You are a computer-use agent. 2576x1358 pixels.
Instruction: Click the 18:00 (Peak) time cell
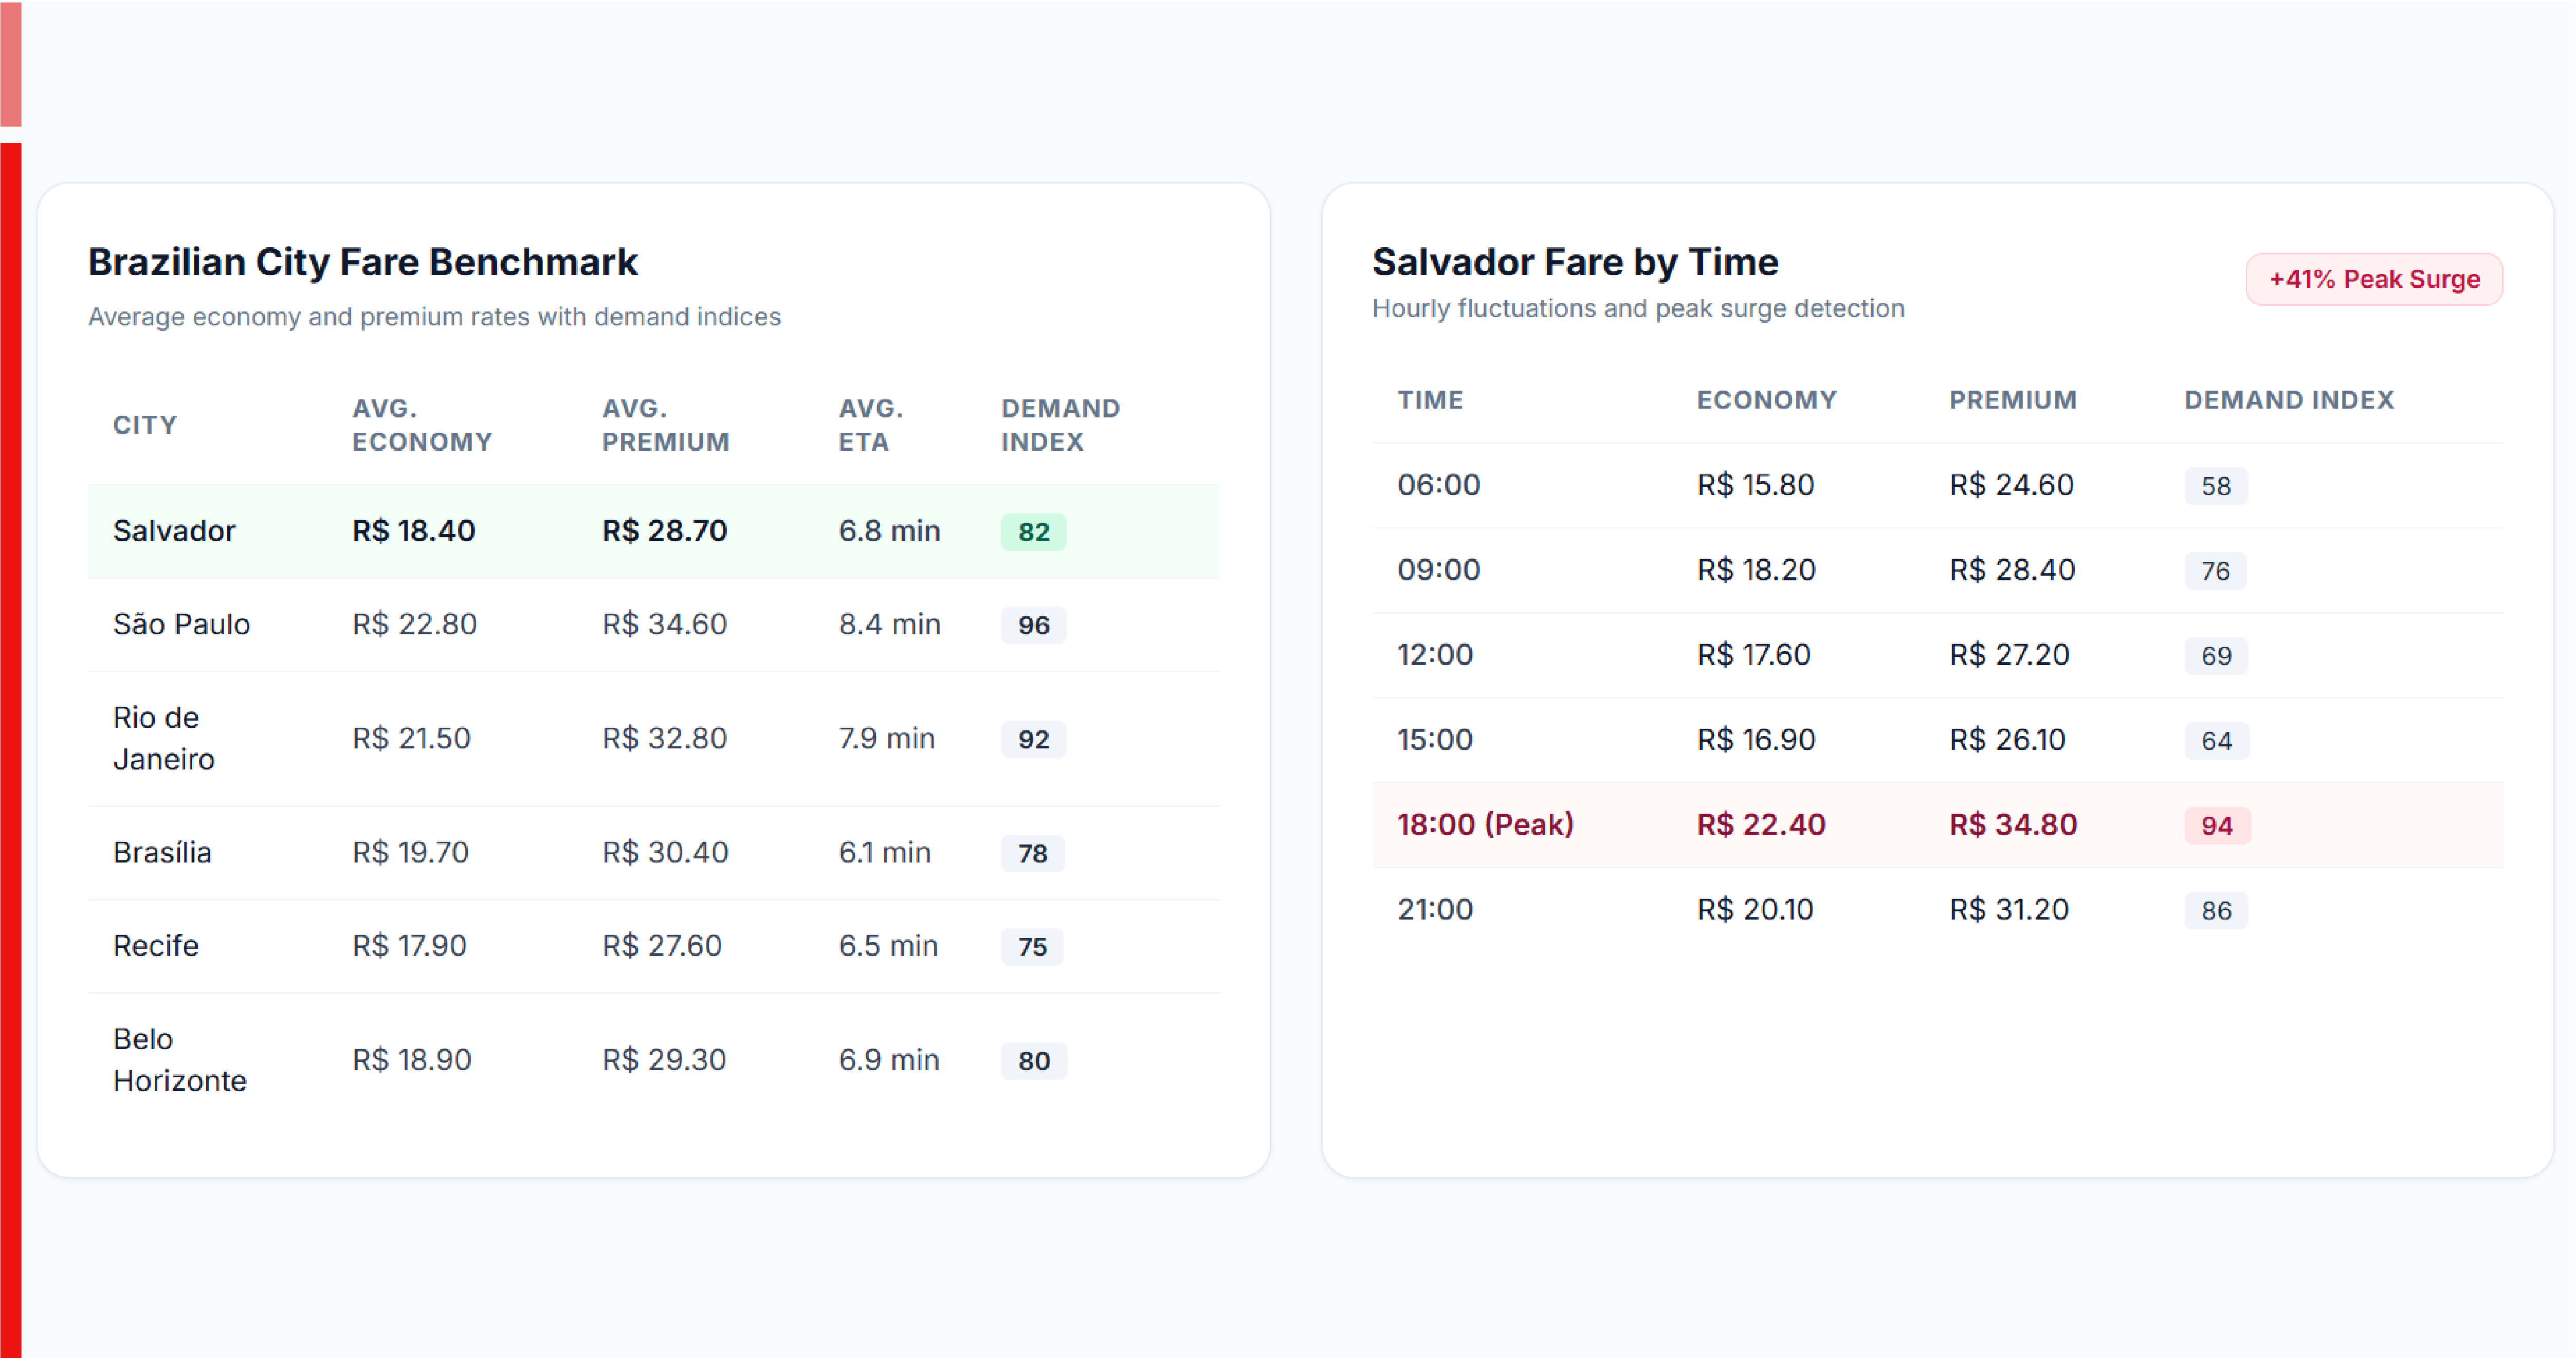pyautogui.click(x=1485, y=824)
